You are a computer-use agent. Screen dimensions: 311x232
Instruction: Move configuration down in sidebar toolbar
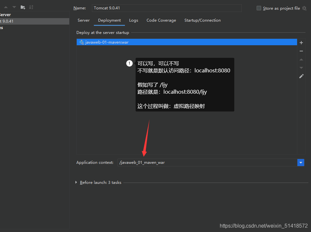(x=14, y=7)
